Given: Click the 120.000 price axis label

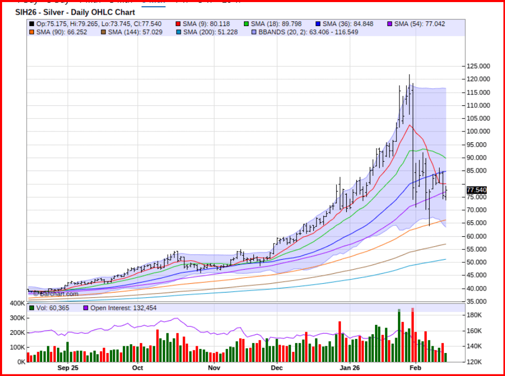Looking at the screenshot, I should coord(478,79).
